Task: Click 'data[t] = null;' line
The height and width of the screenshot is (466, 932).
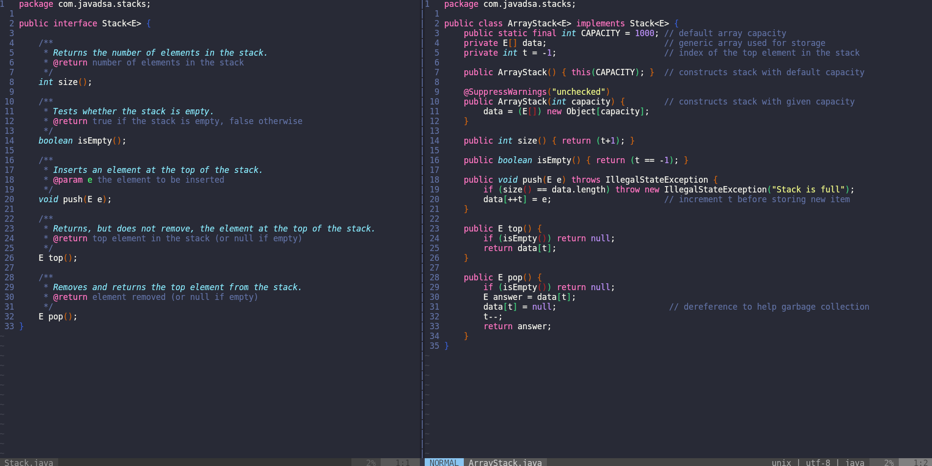Action: pos(520,307)
